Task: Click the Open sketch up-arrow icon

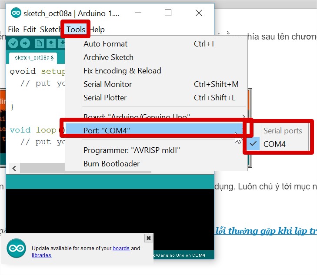Action: [x=51, y=43]
